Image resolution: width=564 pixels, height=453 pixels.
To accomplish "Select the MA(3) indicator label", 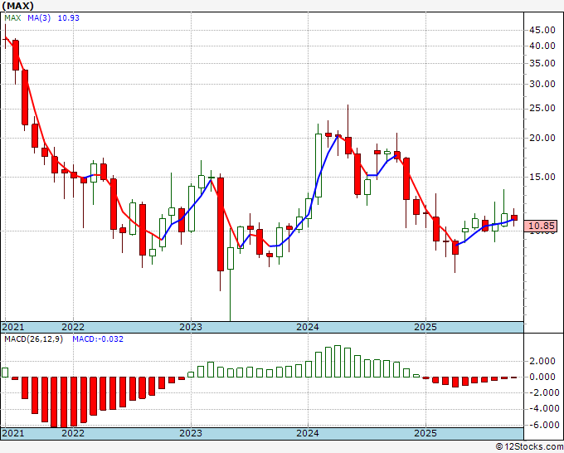I will [39, 17].
